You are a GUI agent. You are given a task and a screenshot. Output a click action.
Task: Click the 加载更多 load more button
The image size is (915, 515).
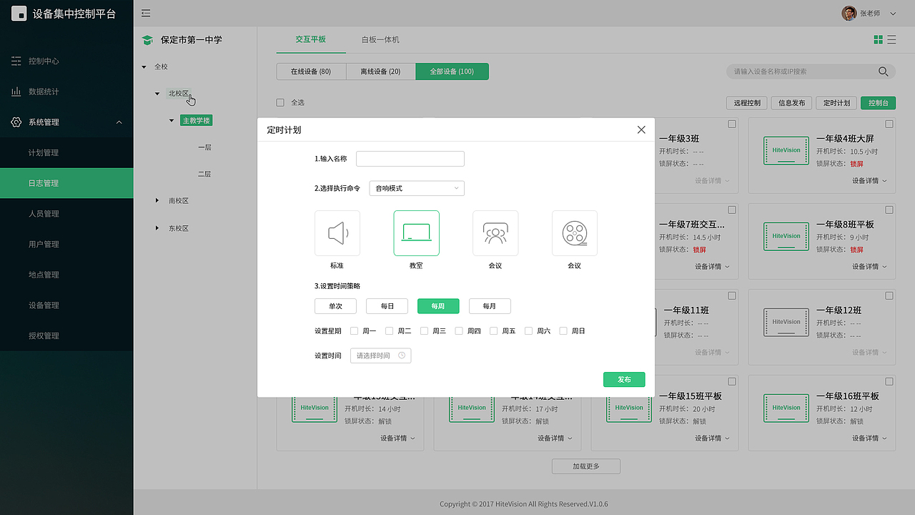[585, 466]
